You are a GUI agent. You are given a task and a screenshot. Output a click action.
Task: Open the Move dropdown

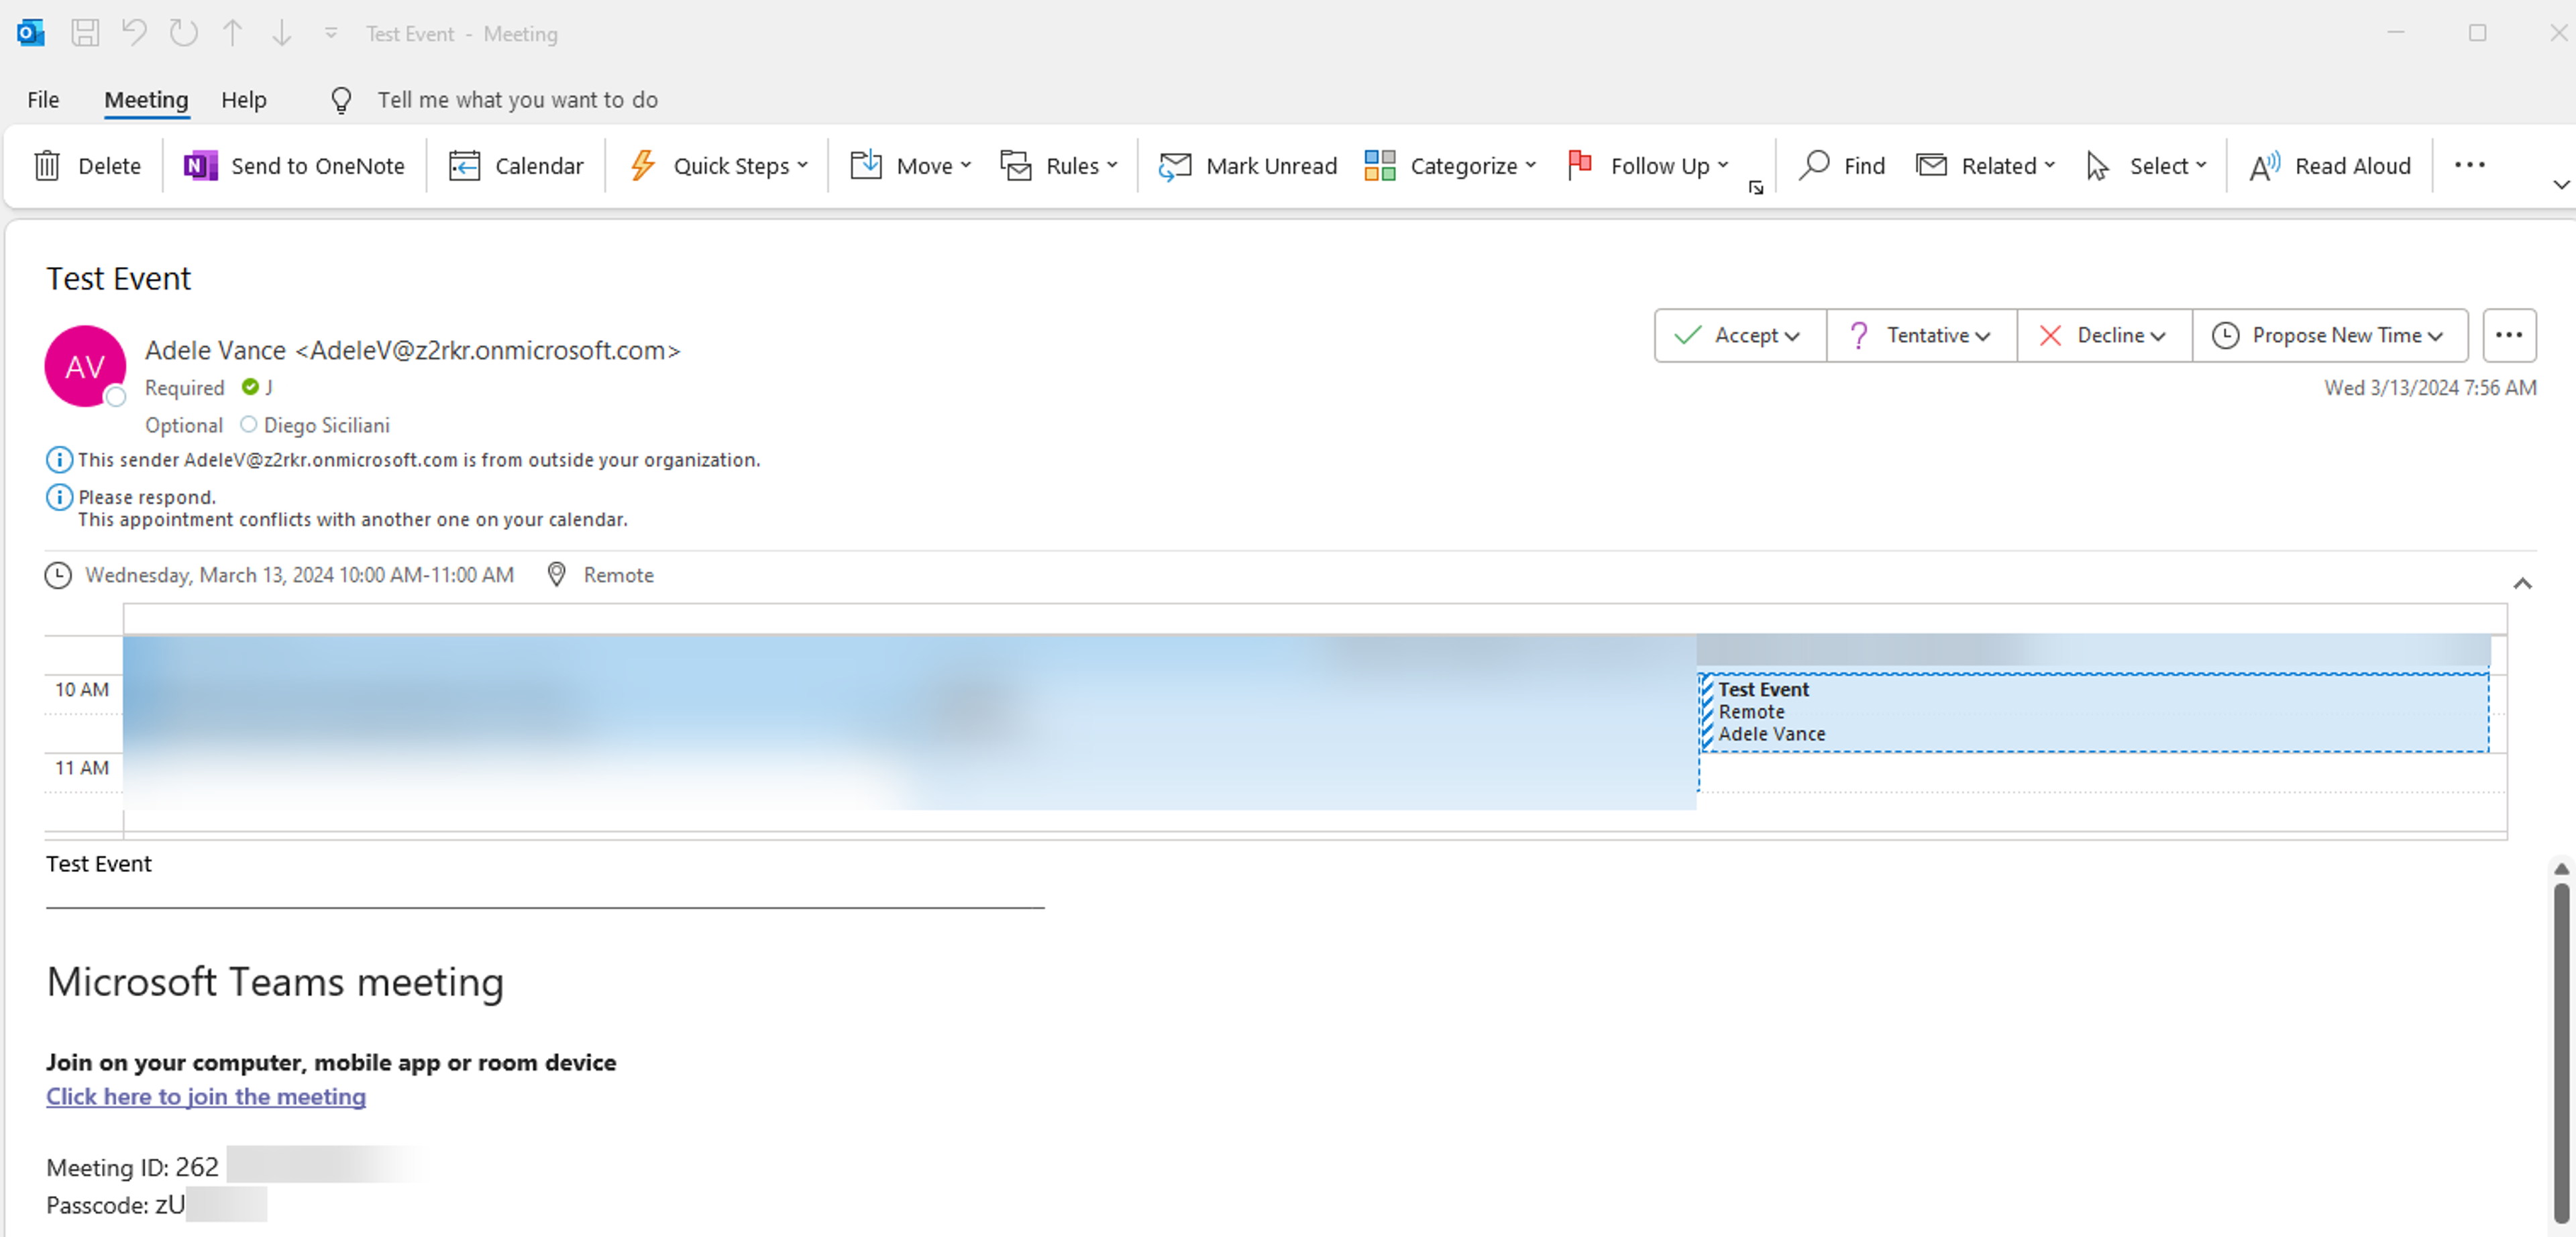[x=910, y=166]
